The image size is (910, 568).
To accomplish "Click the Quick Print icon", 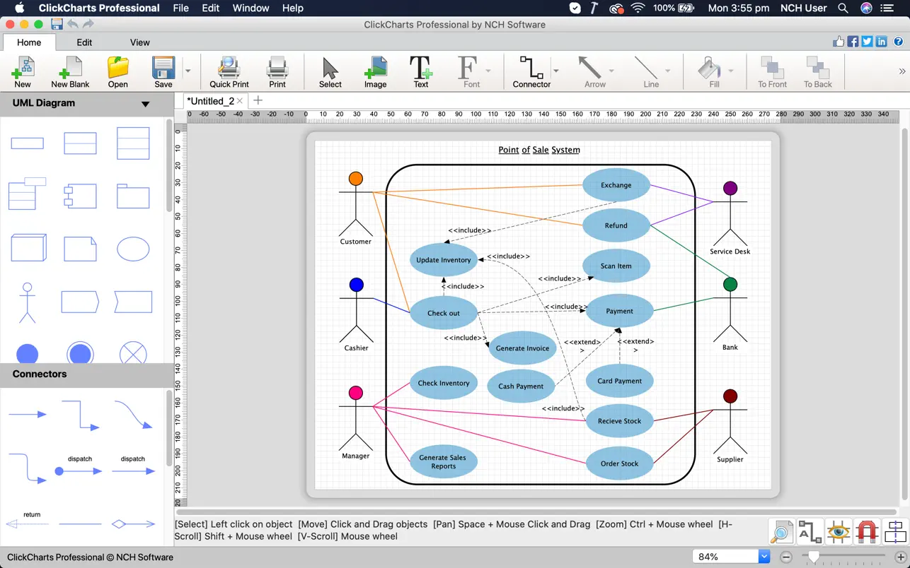I will click(229, 72).
